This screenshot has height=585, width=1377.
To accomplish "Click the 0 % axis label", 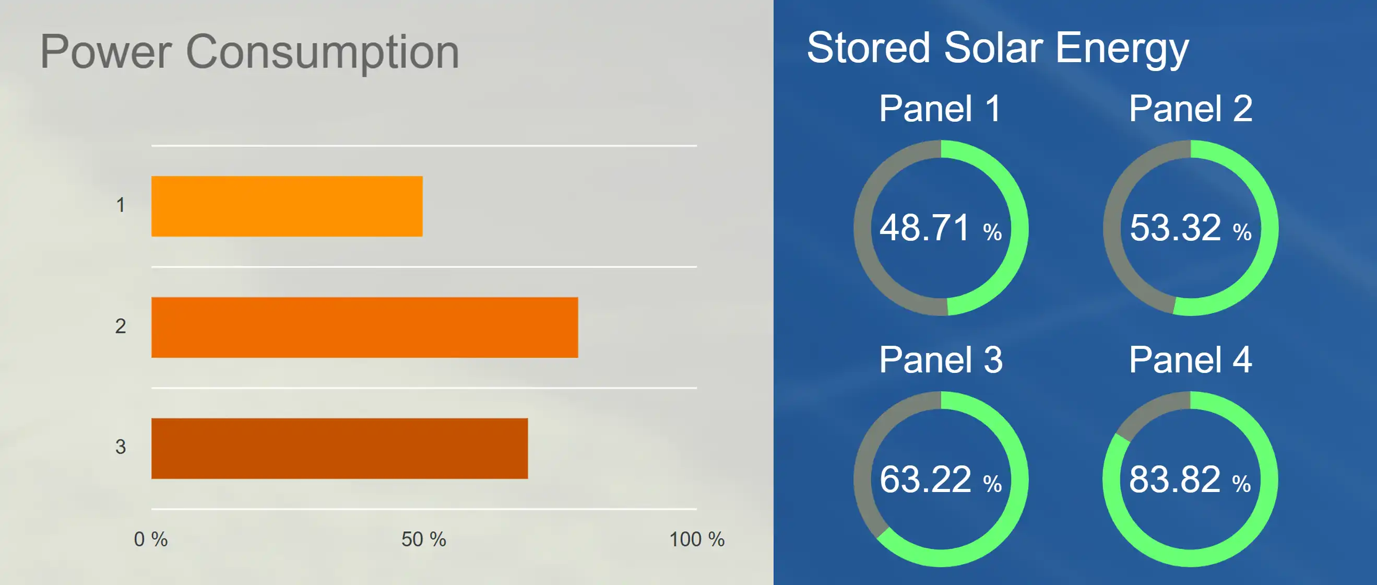I will tap(151, 539).
